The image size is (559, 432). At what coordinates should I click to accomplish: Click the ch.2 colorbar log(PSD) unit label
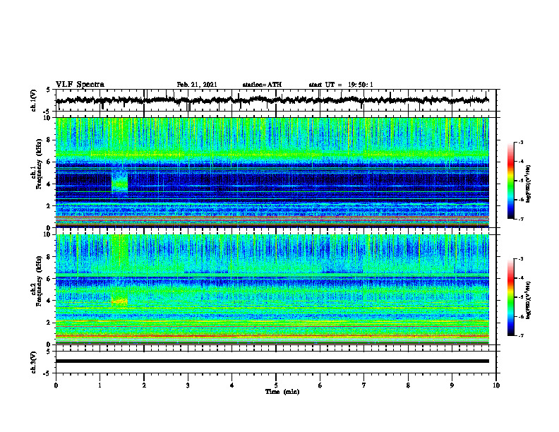(529, 300)
